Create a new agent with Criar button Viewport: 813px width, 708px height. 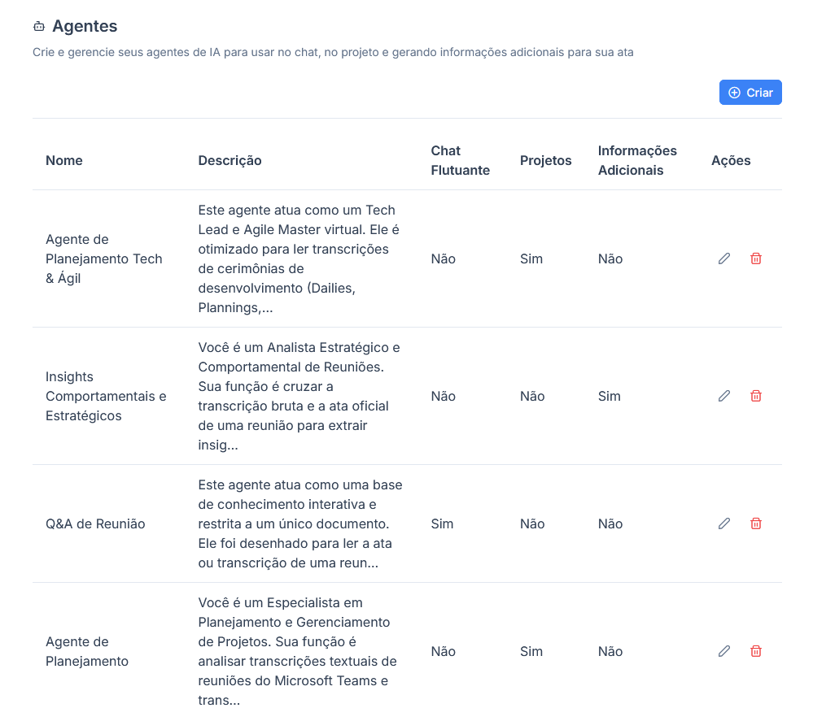click(x=750, y=92)
